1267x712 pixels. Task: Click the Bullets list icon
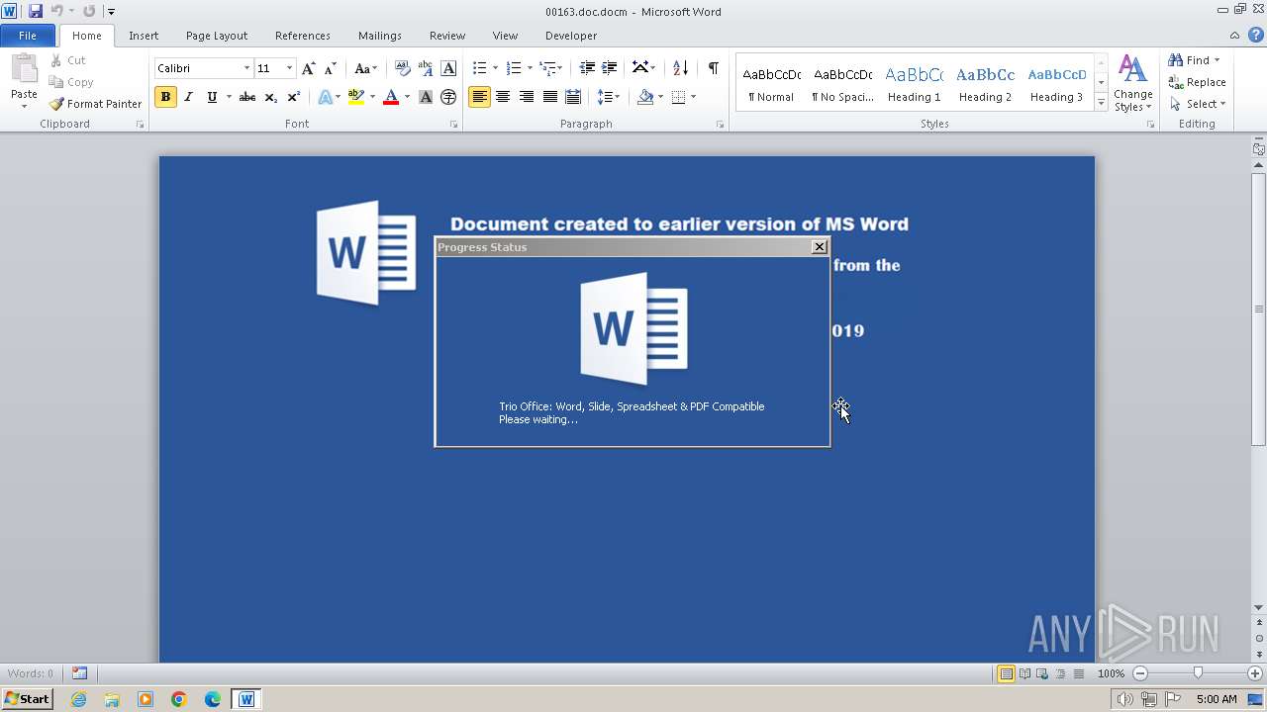click(x=479, y=68)
